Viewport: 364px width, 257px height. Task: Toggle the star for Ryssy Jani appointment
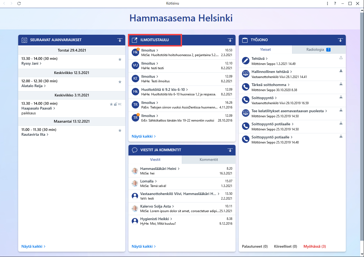pos(120,59)
